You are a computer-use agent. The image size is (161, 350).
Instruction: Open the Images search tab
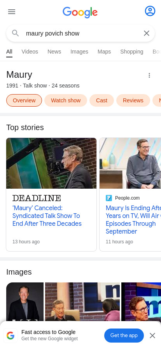79,52
